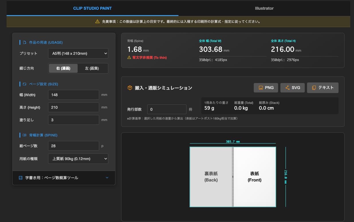
Task: Switch to the Illustrator tab
Action: tap(264, 8)
